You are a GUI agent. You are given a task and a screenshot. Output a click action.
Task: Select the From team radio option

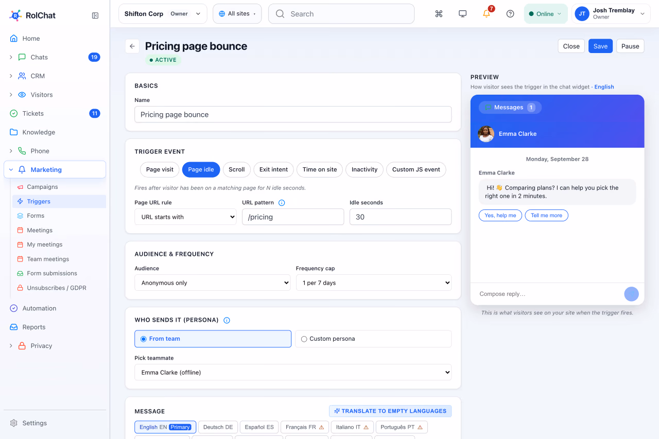coord(213,339)
